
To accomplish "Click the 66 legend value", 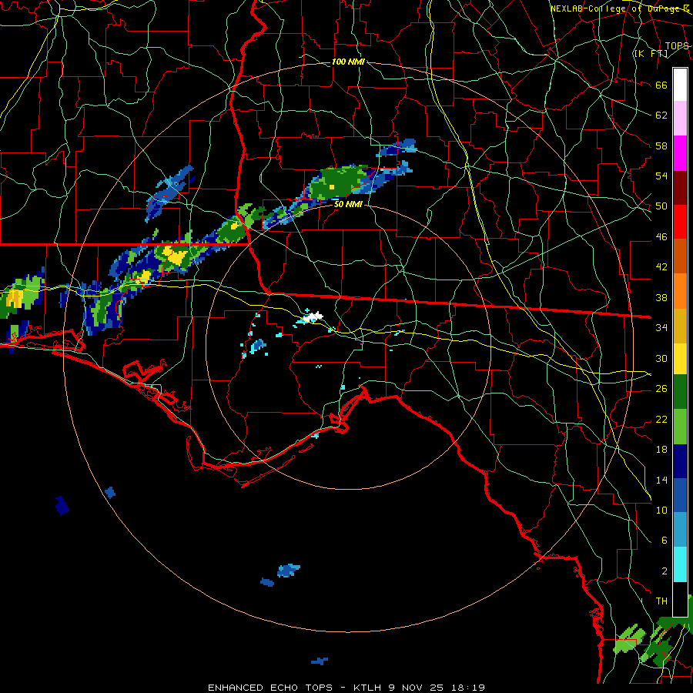I will 661,85.
